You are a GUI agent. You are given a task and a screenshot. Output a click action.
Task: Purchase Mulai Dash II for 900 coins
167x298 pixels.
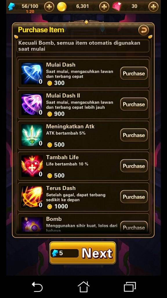(134, 104)
